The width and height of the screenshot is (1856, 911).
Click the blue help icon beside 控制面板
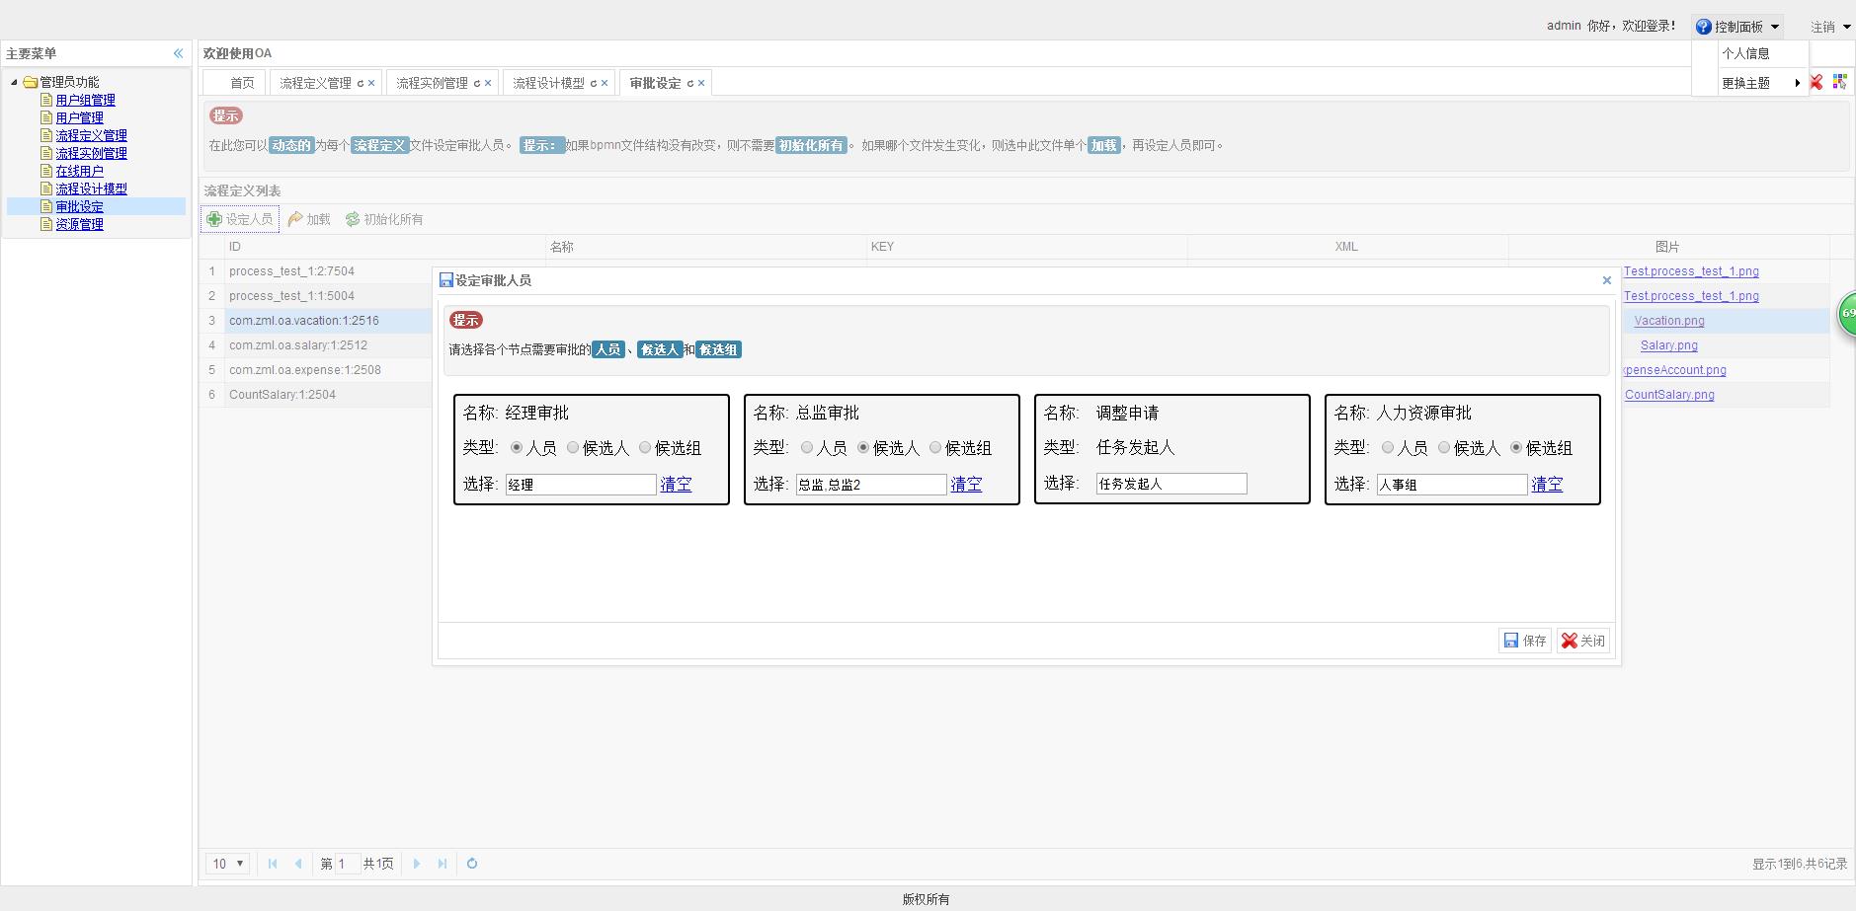tap(1703, 27)
